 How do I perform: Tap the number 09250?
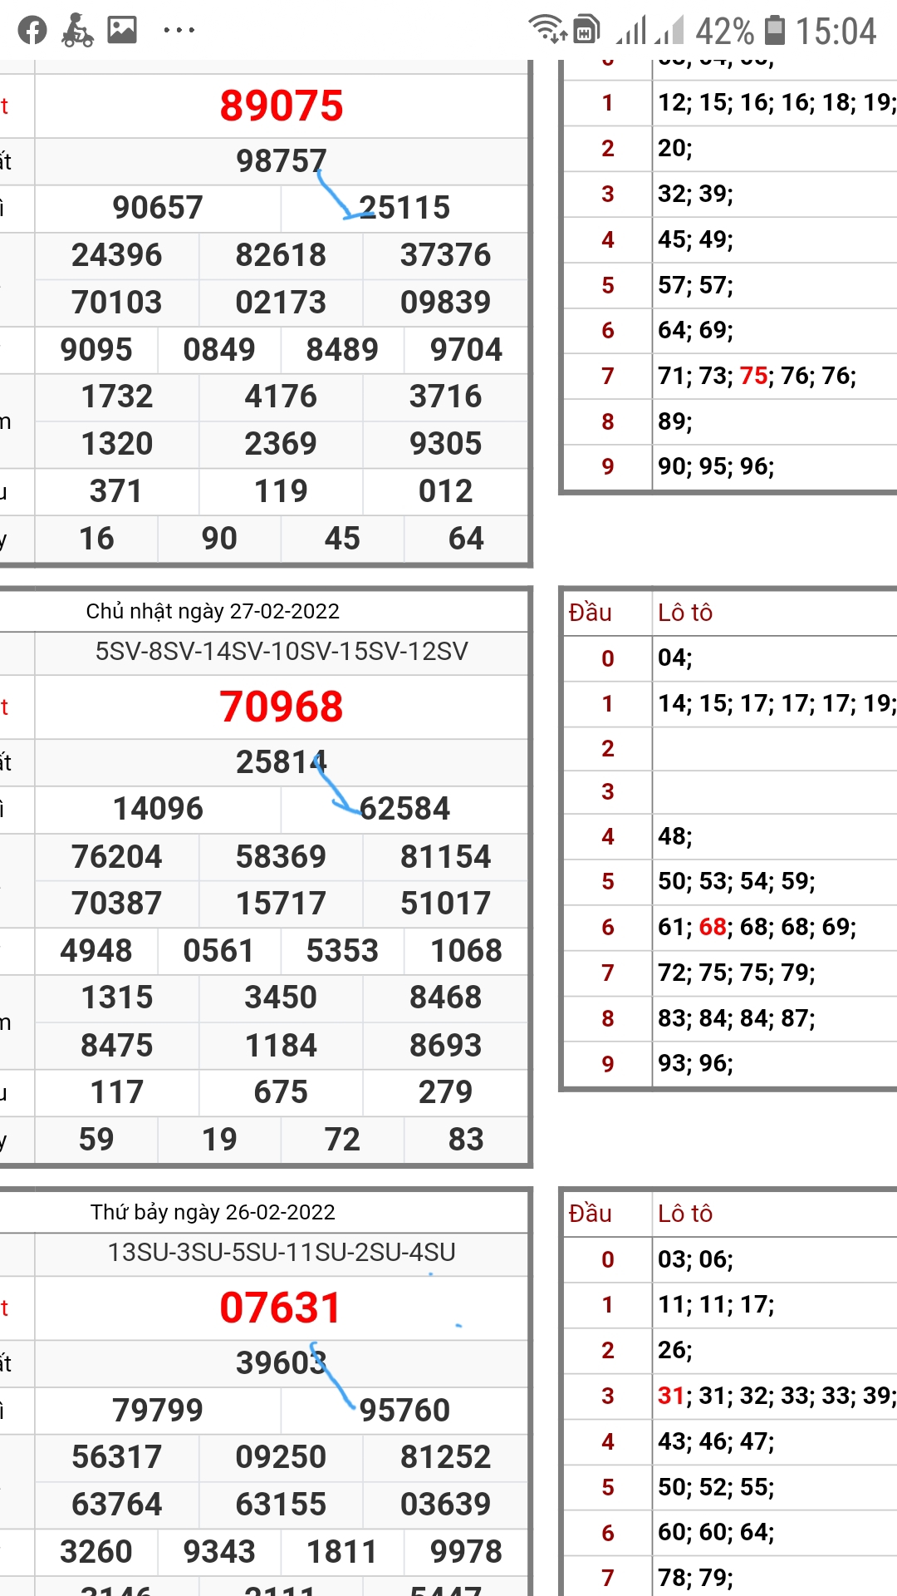pos(282,1457)
